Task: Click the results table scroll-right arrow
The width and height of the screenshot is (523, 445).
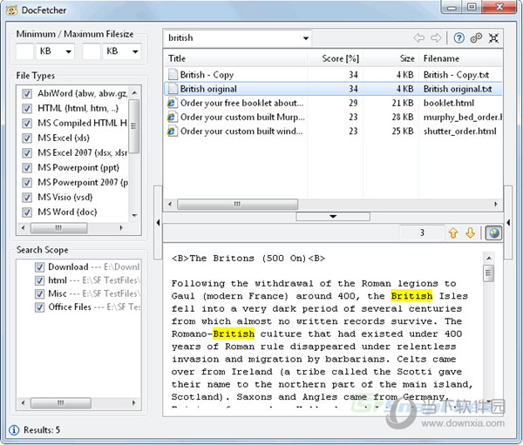Action: click(496, 204)
